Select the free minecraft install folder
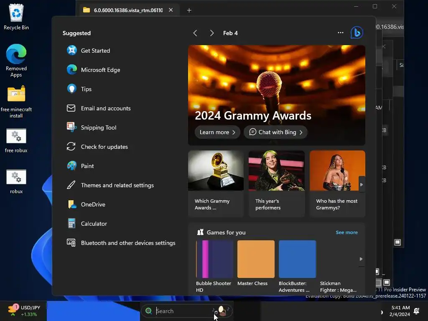 pyautogui.click(x=16, y=102)
